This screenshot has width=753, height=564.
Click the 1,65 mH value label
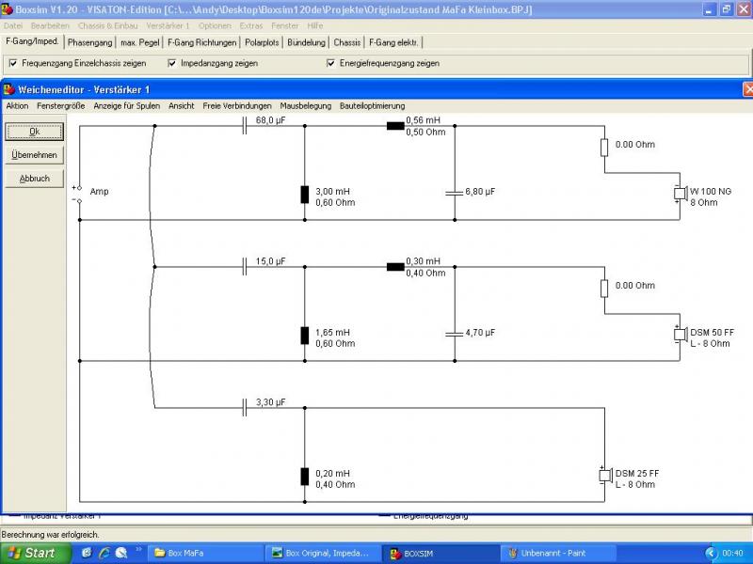click(333, 333)
